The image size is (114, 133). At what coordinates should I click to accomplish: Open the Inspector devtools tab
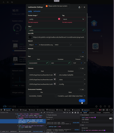click(7, 110)
